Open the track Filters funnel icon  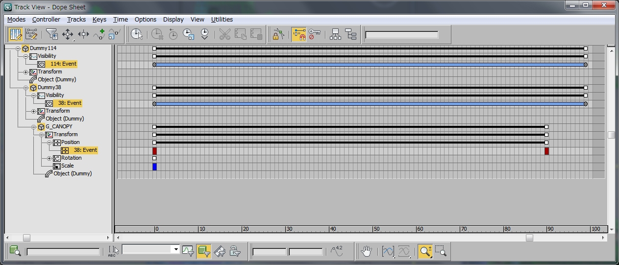(51, 34)
